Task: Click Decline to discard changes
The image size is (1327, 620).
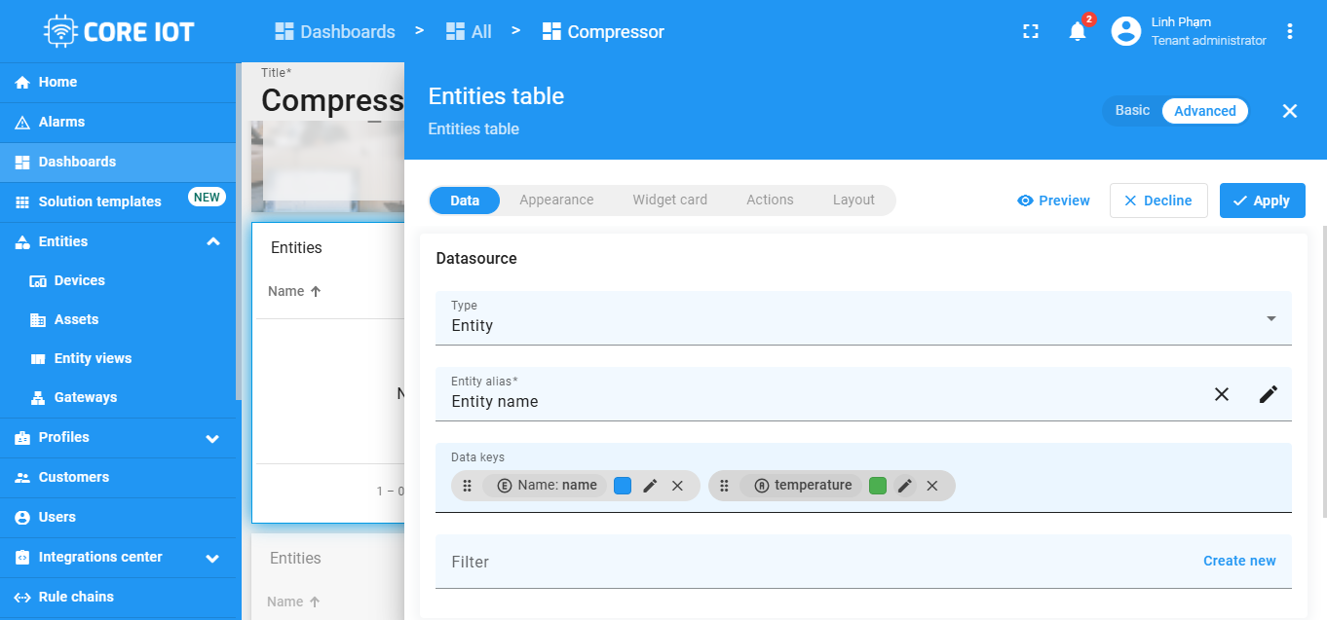Action: pyautogui.click(x=1158, y=201)
